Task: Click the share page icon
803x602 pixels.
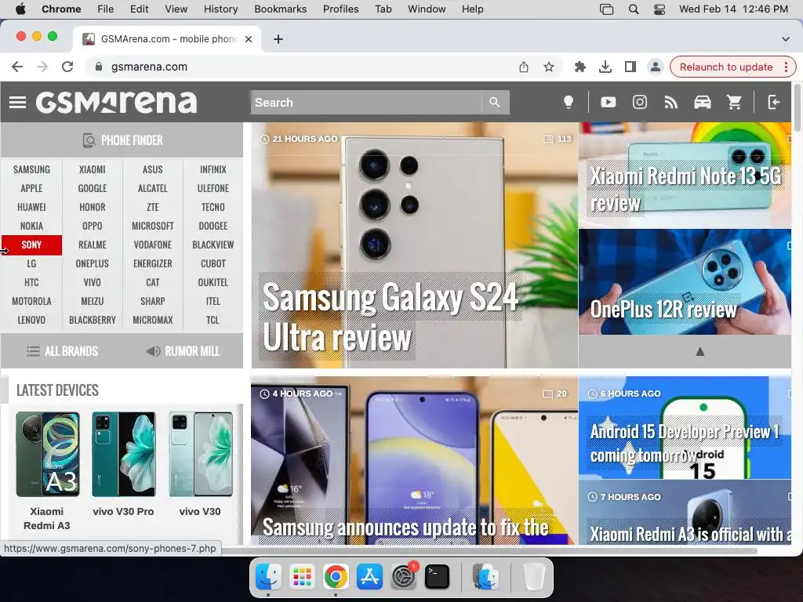Action: tap(523, 67)
